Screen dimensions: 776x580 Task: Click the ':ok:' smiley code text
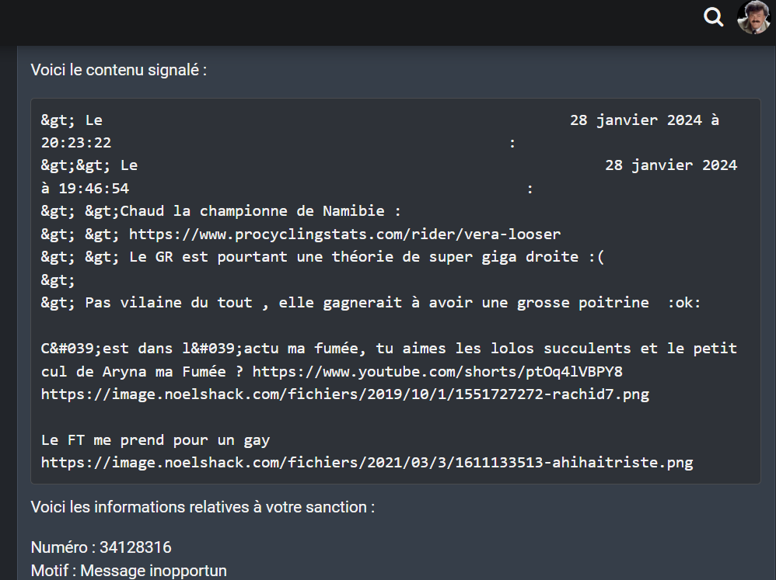tap(684, 303)
